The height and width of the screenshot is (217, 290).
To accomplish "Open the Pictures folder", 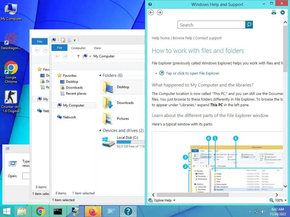I will tap(123, 119).
